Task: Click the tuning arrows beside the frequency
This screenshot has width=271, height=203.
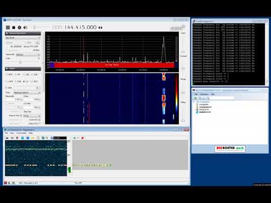Action: tap(100, 28)
